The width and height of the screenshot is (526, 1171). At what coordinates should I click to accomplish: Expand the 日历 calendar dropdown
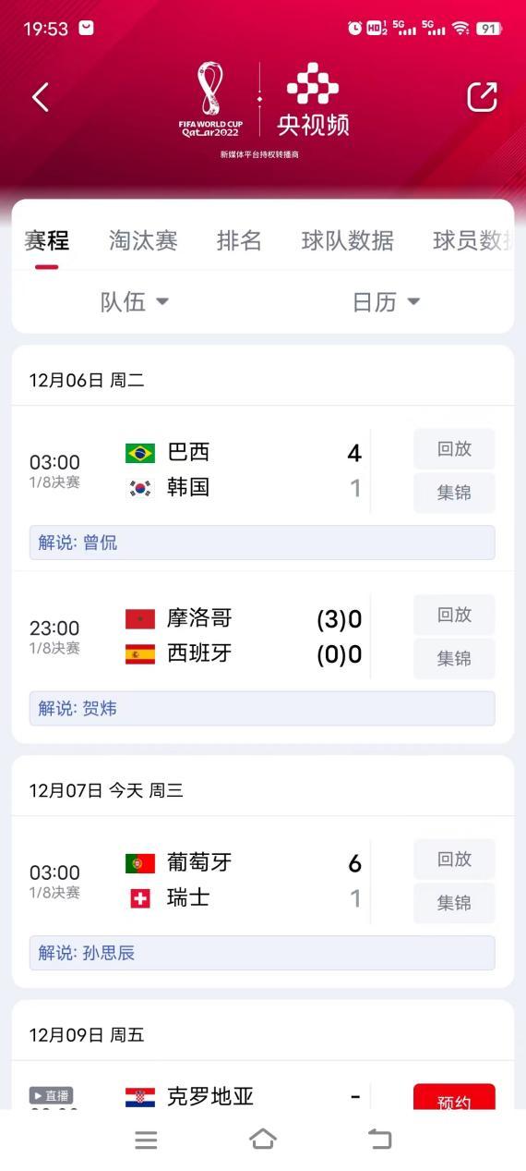pyautogui.click(x=387, y=301)
